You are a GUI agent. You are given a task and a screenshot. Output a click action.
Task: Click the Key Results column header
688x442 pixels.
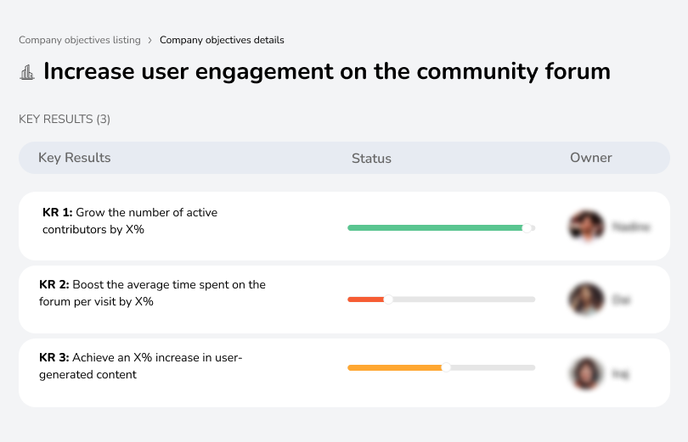[x=75, y=158]
